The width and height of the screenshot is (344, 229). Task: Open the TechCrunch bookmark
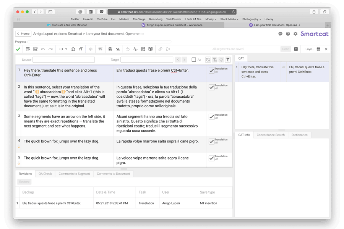(173, 19)
